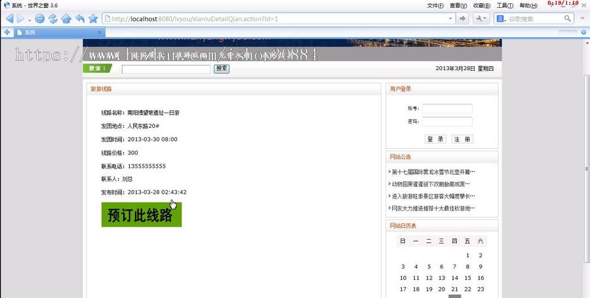Click the 预订此线路 booking button
590x298 pixels.
click(x=142, y=215)
